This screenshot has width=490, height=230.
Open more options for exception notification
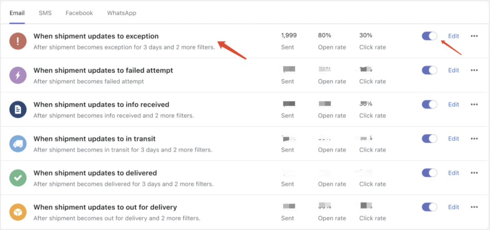[x=474, y=36]
